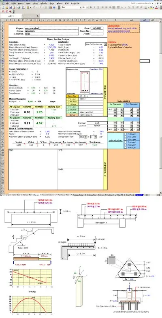This screenshot has width=162, height=318.
Task: Click the provided area value 4.52
Action: click(x=39, y=123)
